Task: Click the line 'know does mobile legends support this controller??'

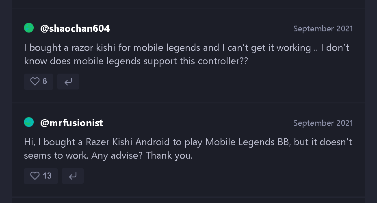Action: [x=136, y=61]
